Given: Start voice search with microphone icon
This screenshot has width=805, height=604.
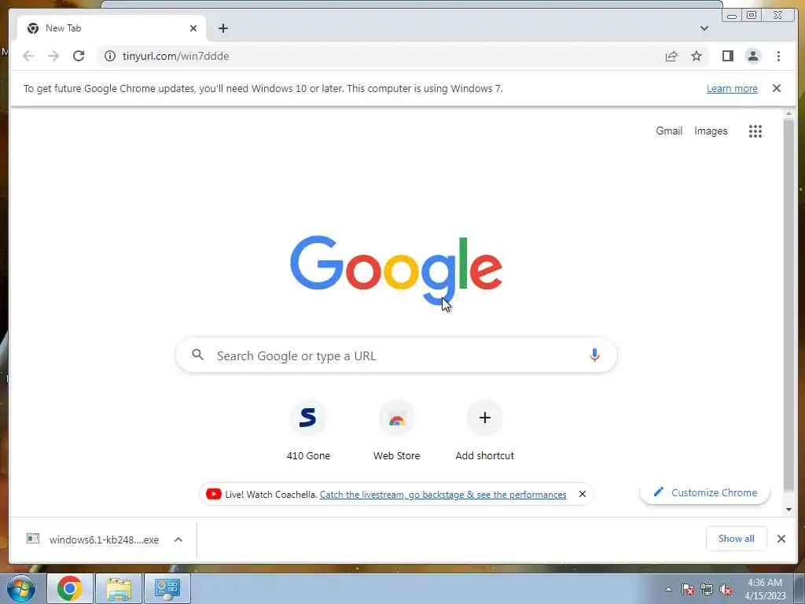Looking at the screenshot, I should (594, 355).
